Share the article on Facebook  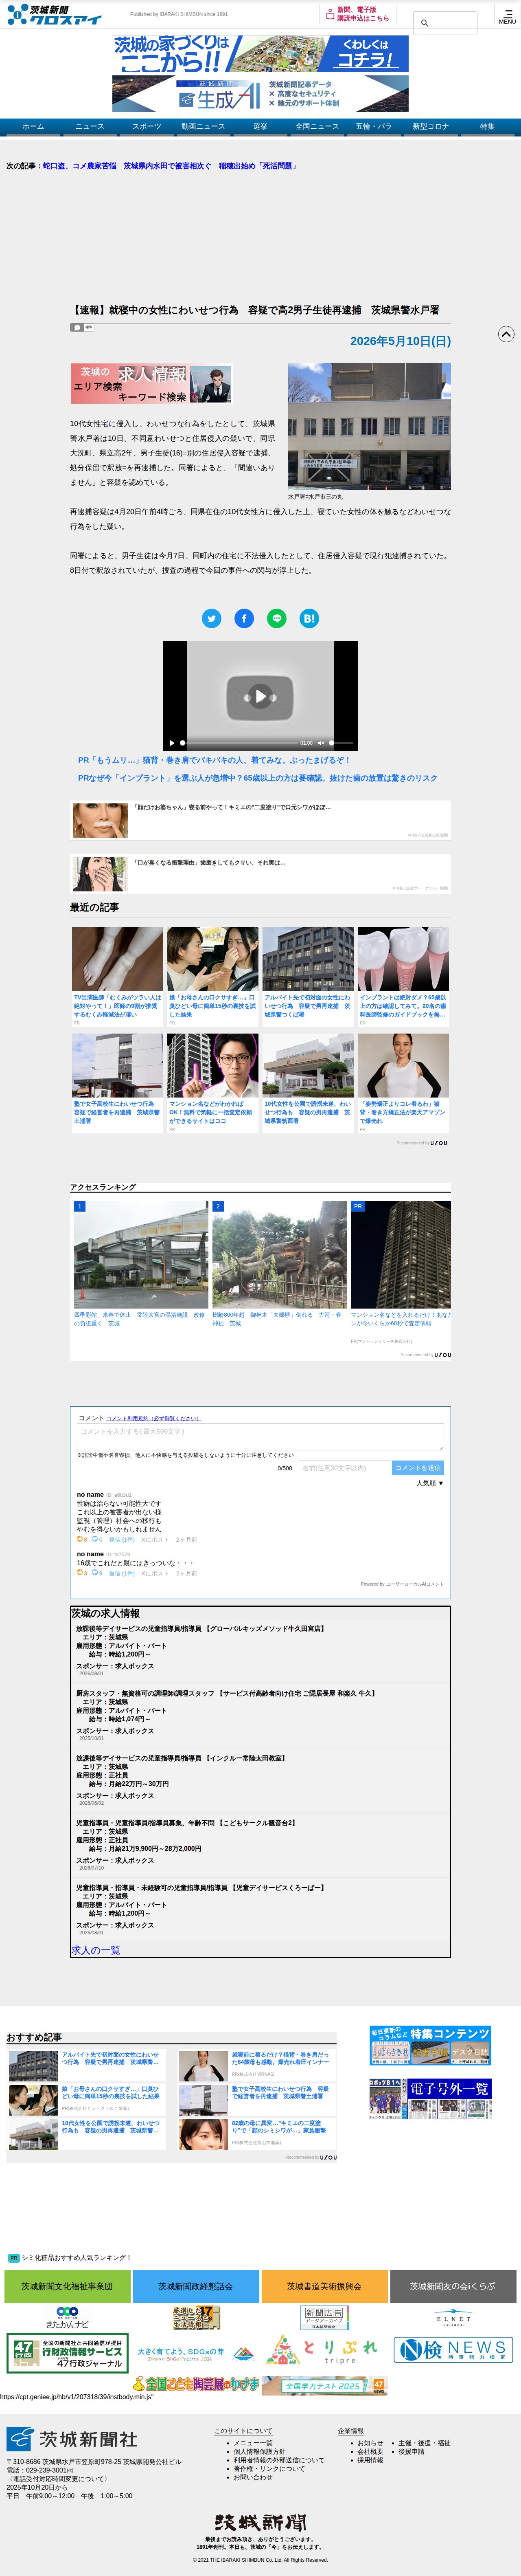coord(244,618)
